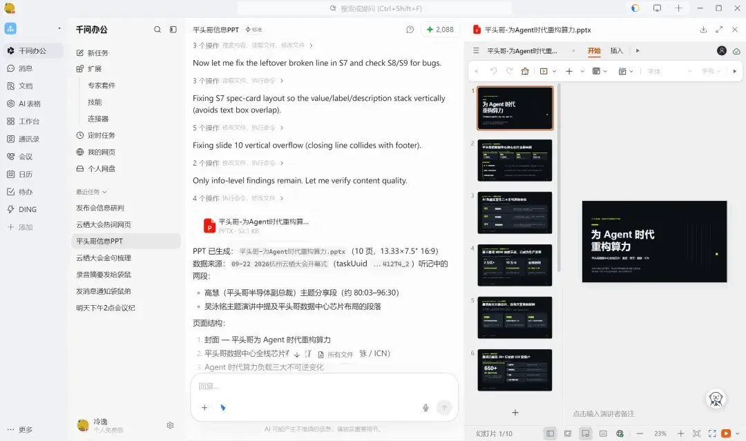Open the new slide dropdown arrow

(x=582, y=71)
